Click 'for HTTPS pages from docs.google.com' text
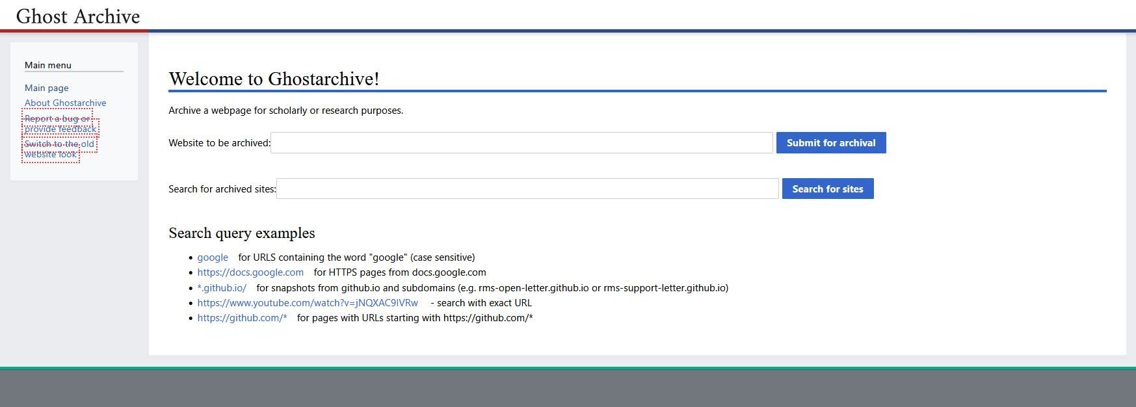The width and height of the screenshot is (1136, 407). (400, 272)
